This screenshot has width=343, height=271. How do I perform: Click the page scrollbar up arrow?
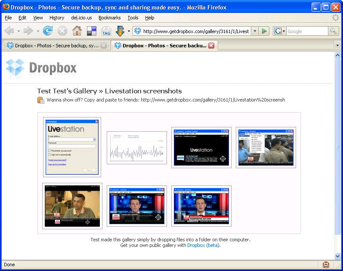pyautogui.click(x=337, y=55)
